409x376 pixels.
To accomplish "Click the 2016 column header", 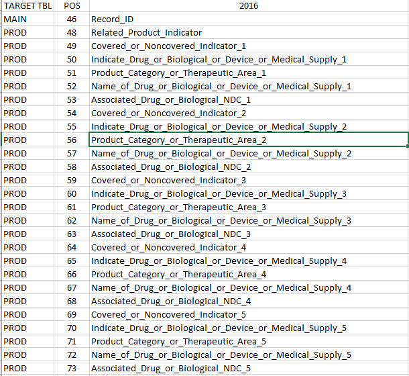I will 248,6.
